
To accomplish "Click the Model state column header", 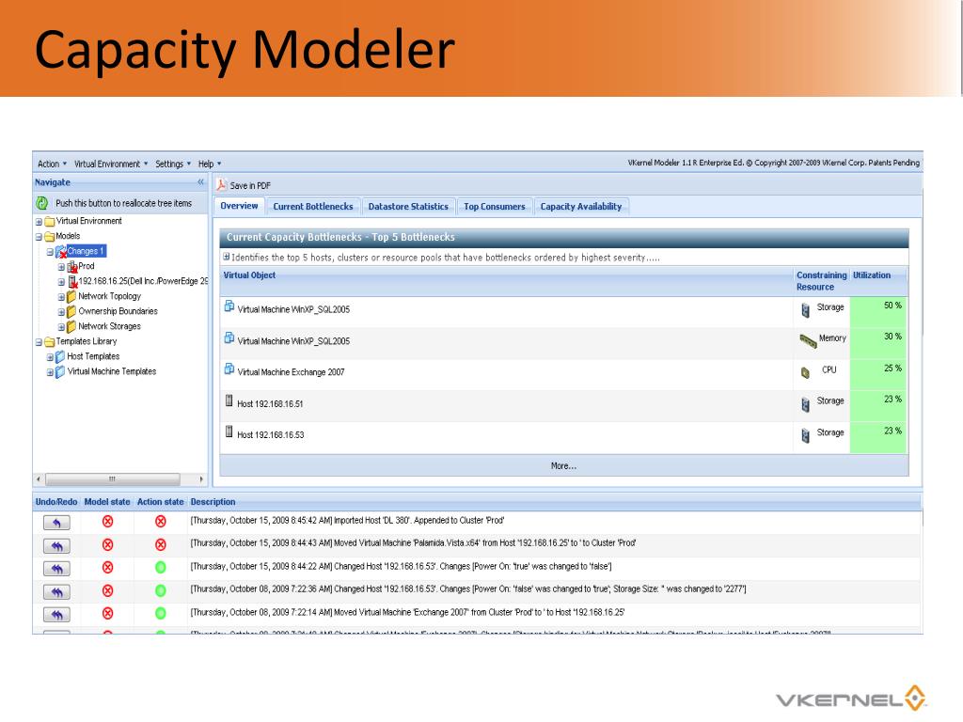I will click(x=107, y=502).
